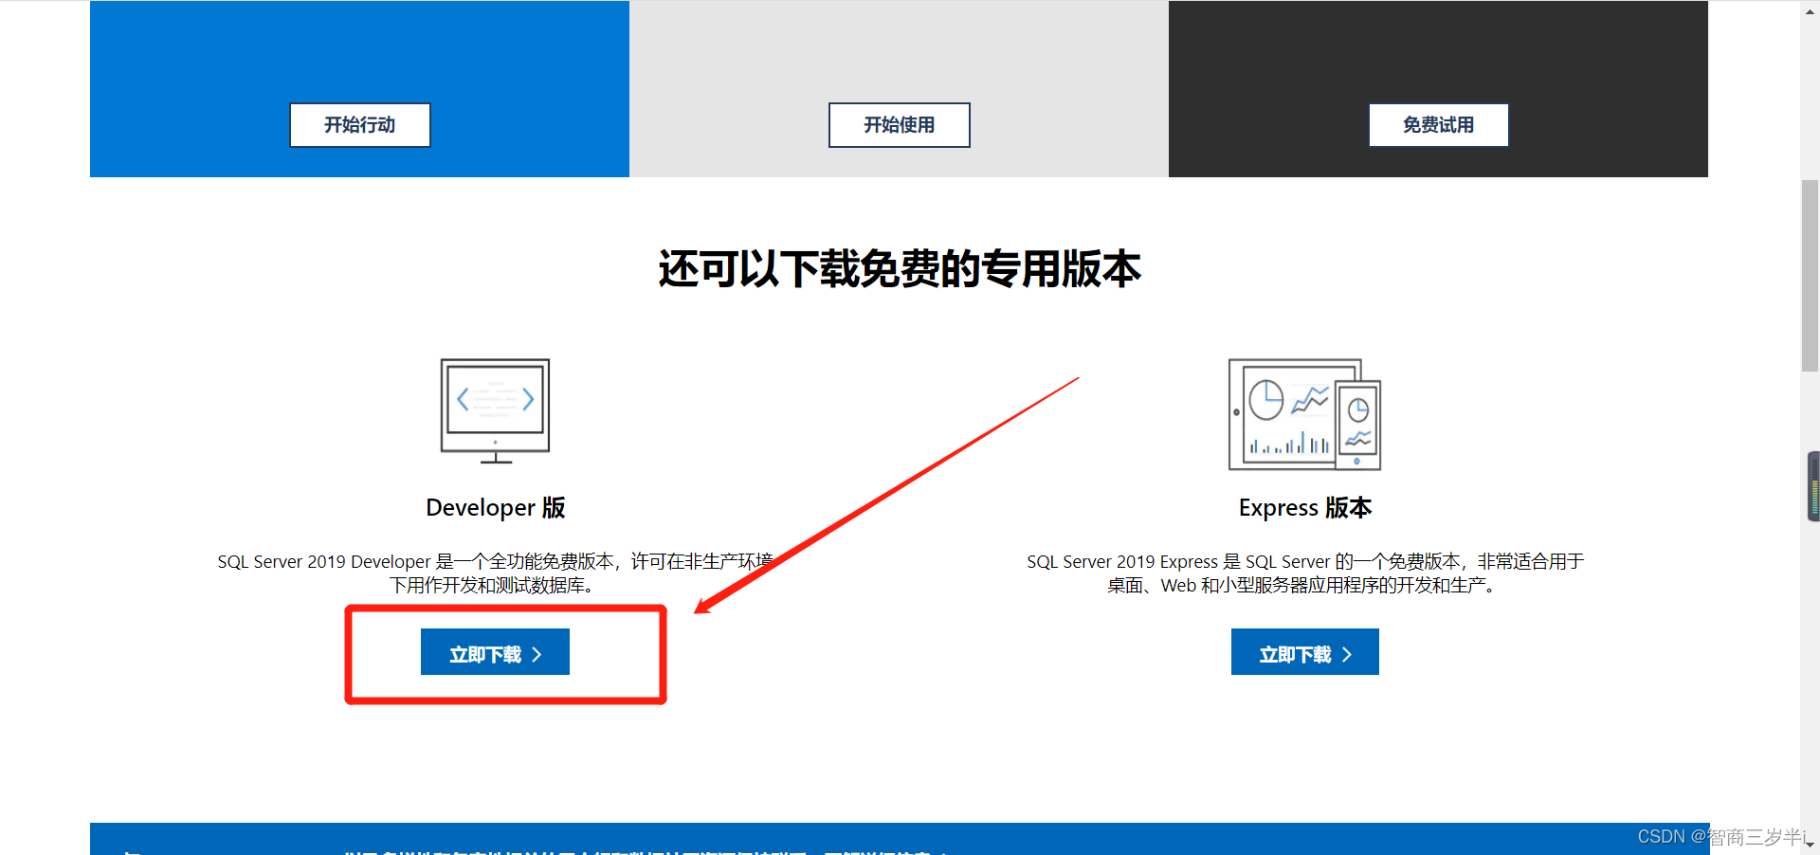Click the Developer edition monitor code icon
This screenshot has height=855, width=1820.
coord(495,411)
